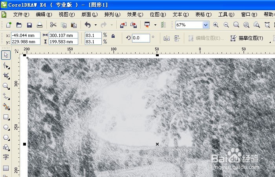The height and width of the screenshot is (177, 275).
Task: Save document using the floppy disk icon
Action: 29,25
